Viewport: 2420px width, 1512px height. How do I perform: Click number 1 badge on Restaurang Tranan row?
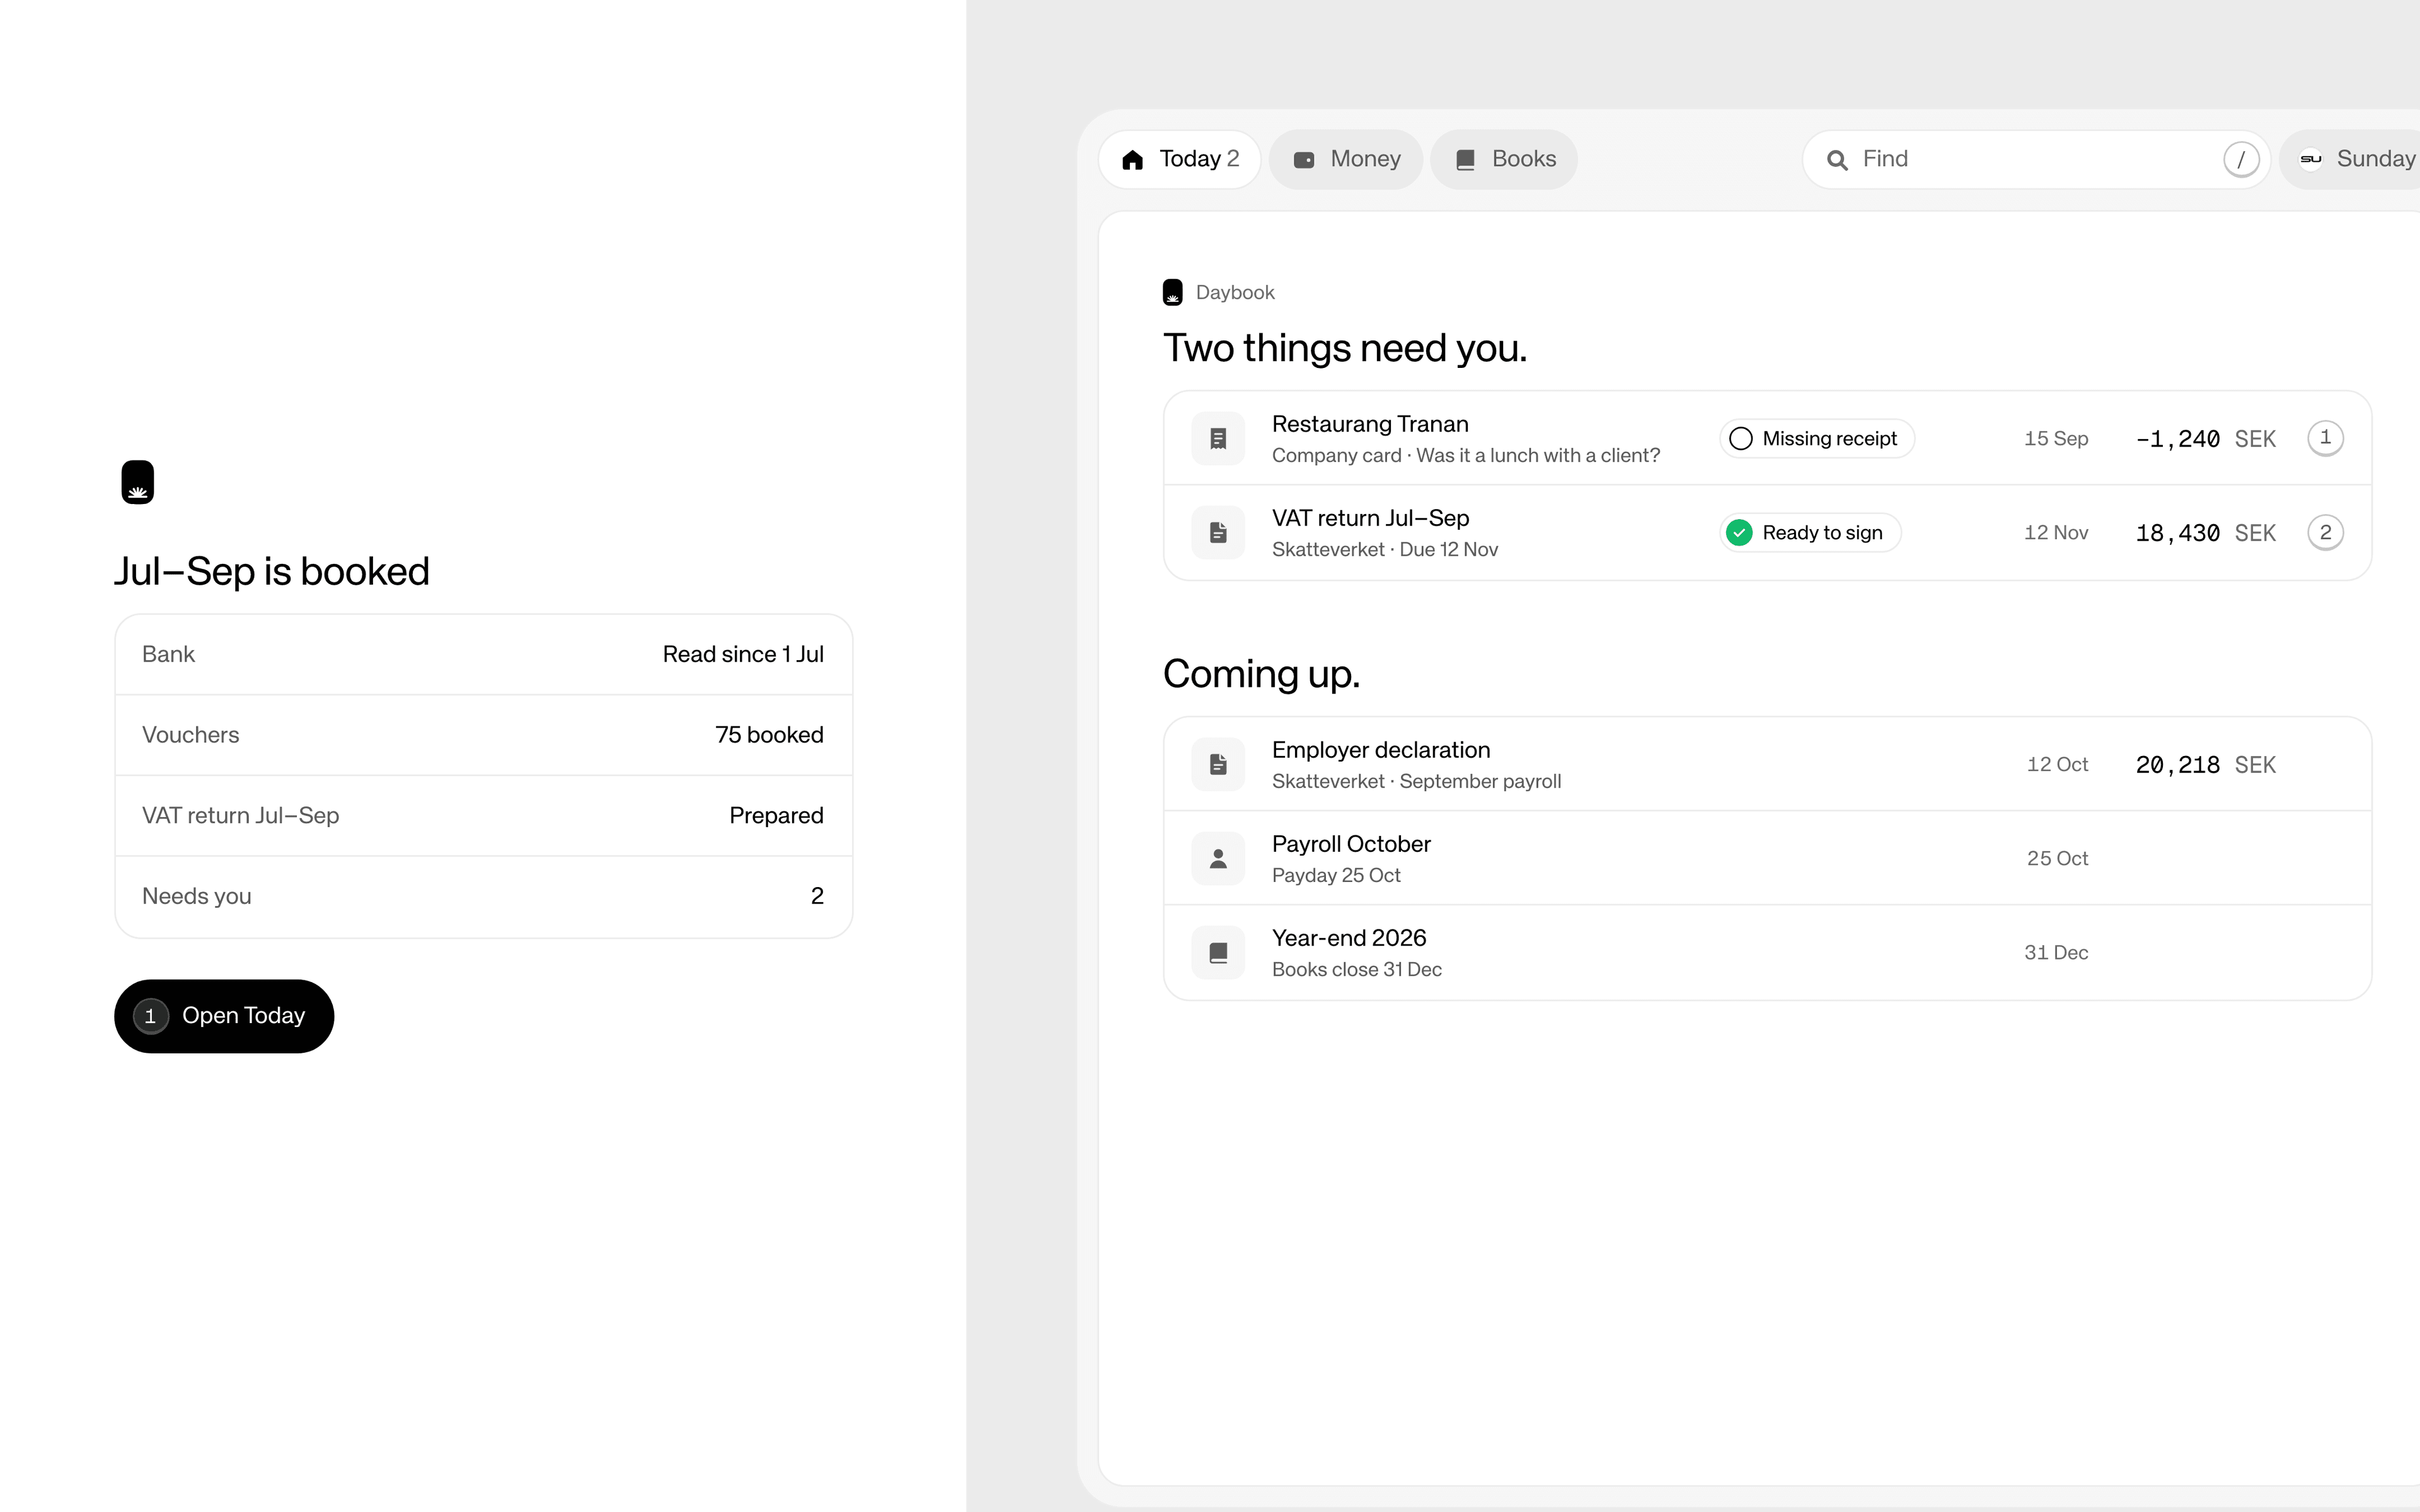2325,438
